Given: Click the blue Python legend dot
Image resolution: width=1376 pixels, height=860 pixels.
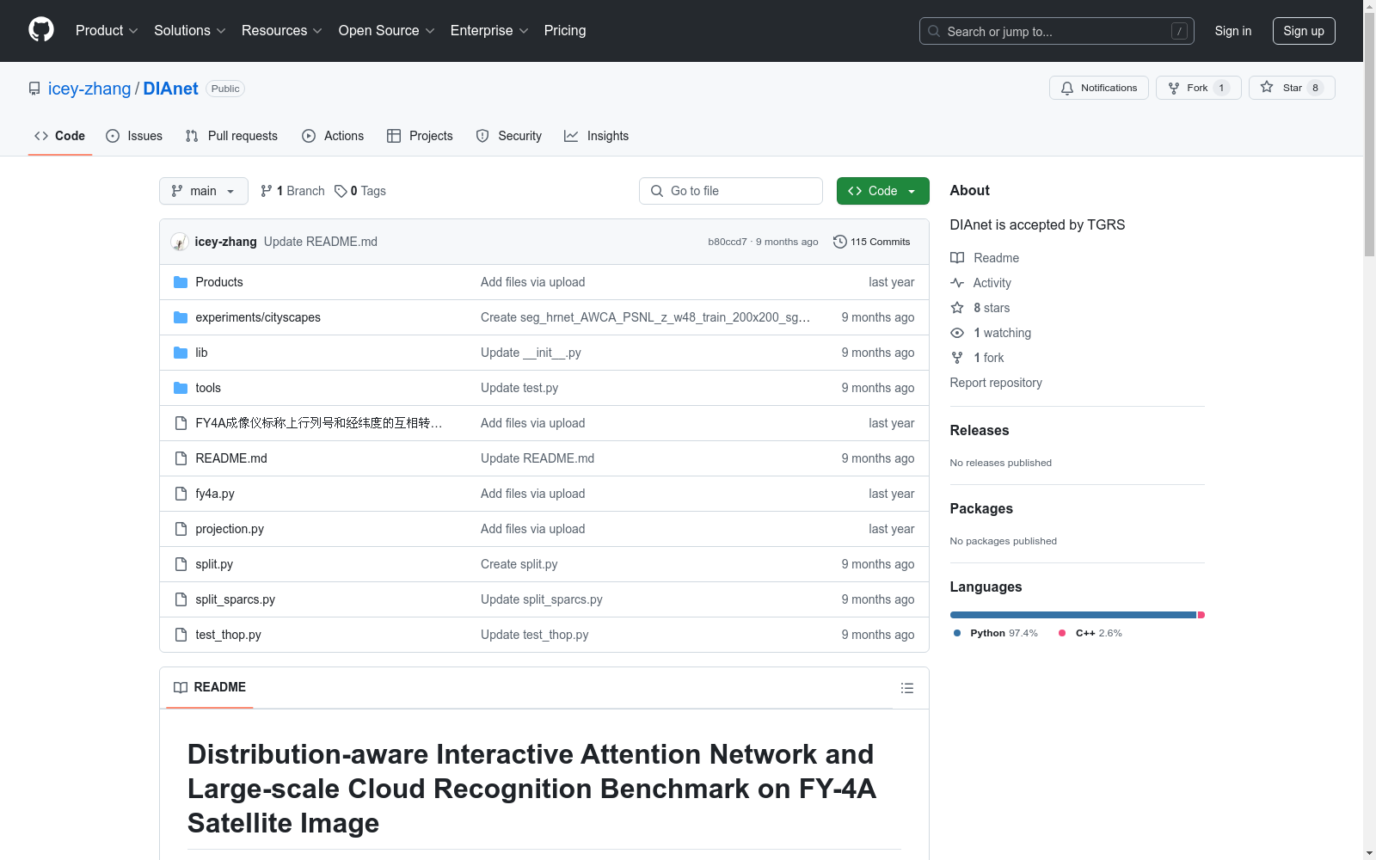Looking at the screenshot, I should tap(957, 633).
